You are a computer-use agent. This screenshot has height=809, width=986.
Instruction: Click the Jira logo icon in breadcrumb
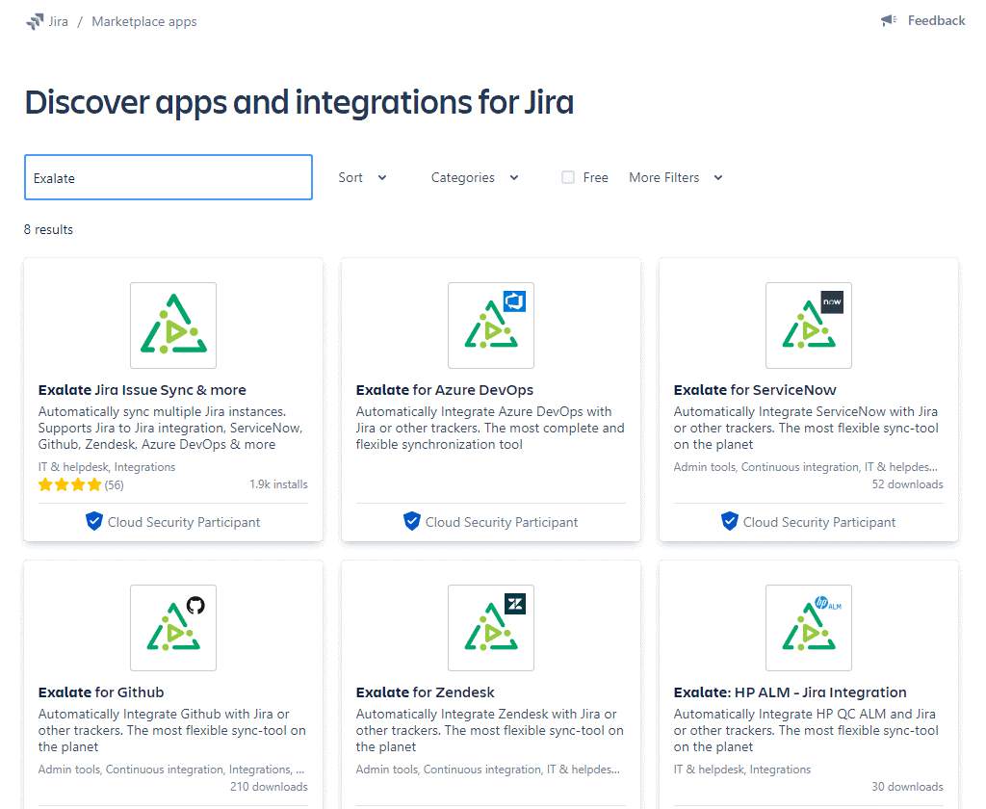coord(35,21)
